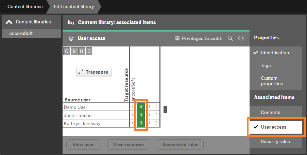Viewport: 307px width, 155px height.
Task: Click the Privileges to audit table icon
Action: (x=177, y=38)
